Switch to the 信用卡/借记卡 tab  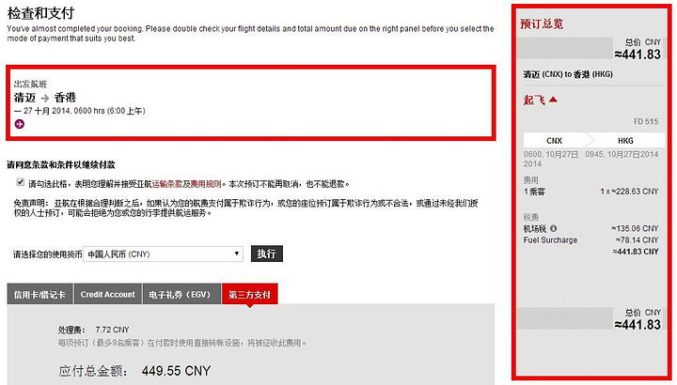pyautogui.click(x=39, y=294)
